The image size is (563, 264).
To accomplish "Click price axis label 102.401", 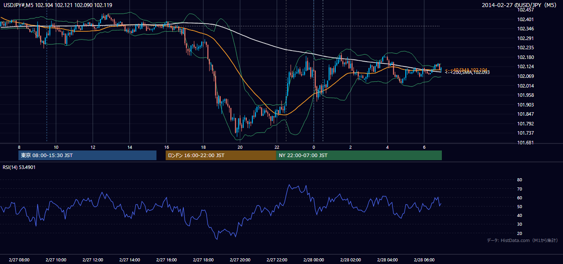I will pos(526,19).
